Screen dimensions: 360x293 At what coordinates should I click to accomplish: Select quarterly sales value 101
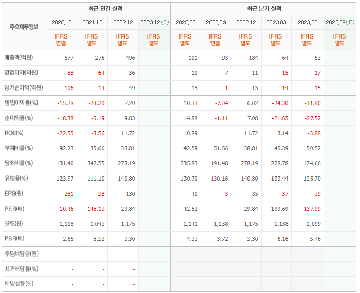[193, 58]
